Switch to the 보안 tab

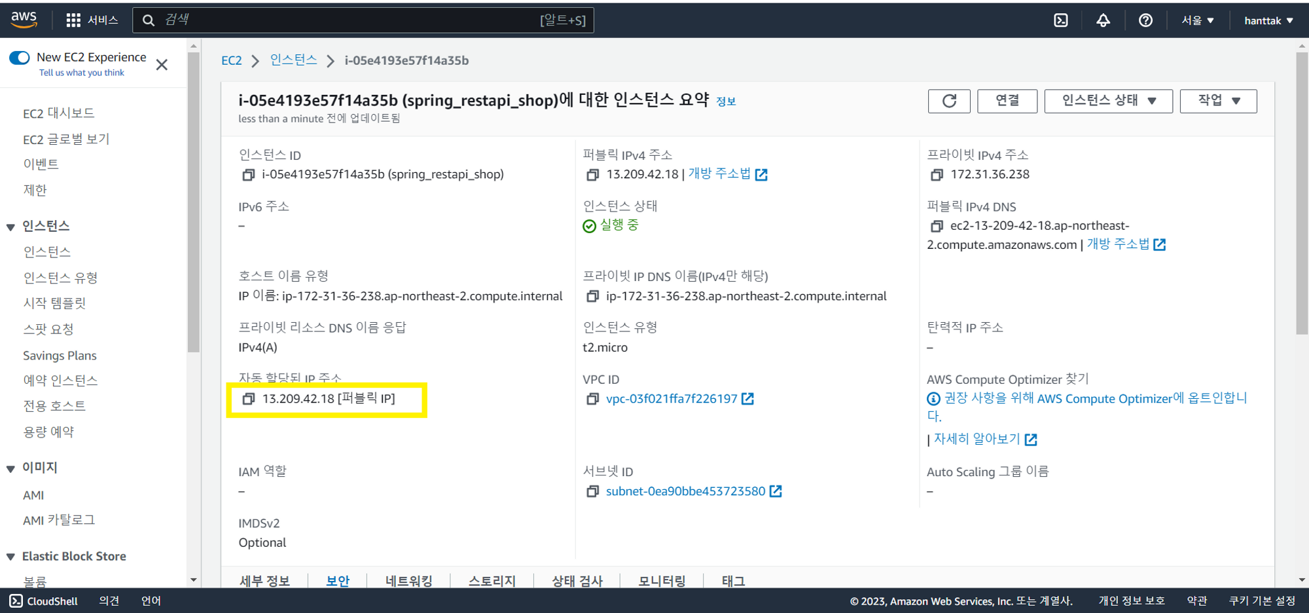338,580
